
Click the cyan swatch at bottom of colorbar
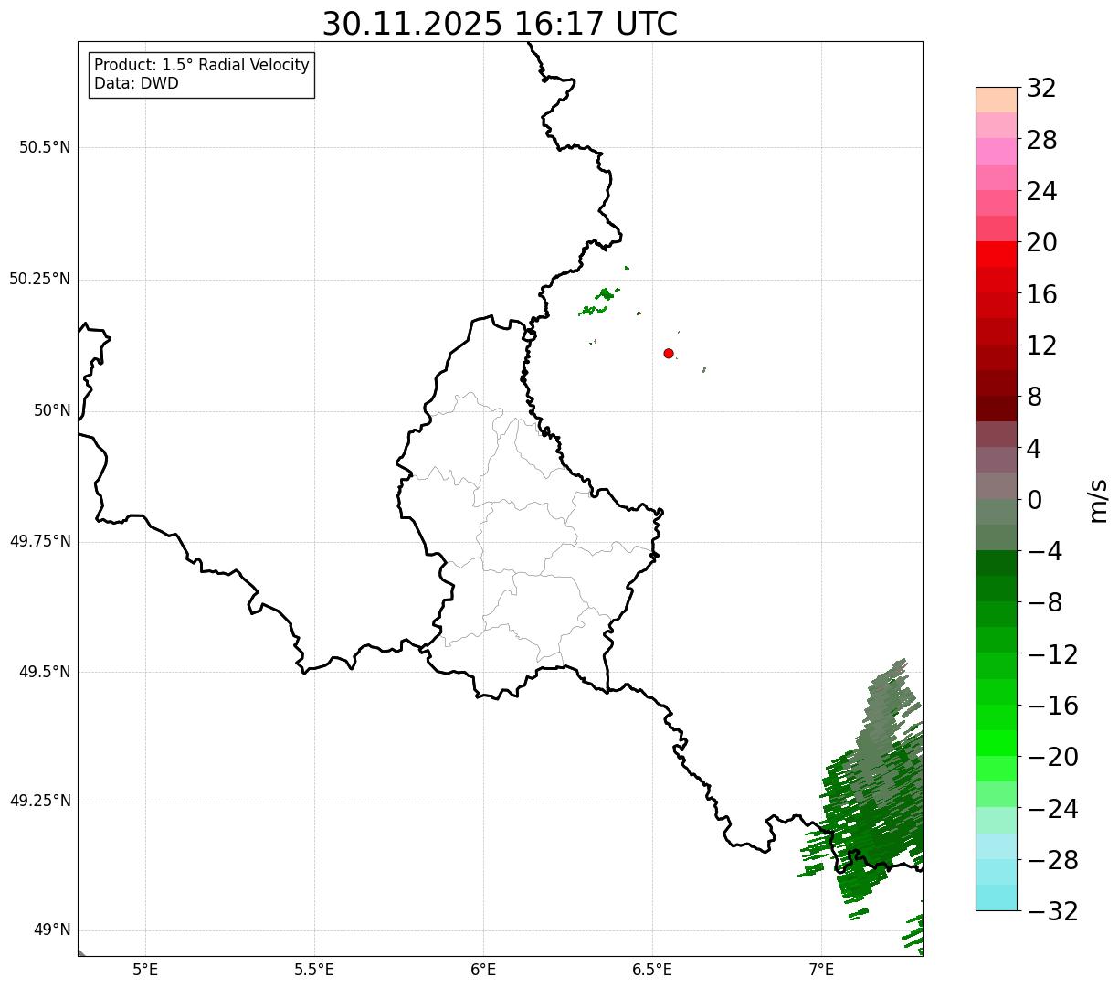pos(997,898)
